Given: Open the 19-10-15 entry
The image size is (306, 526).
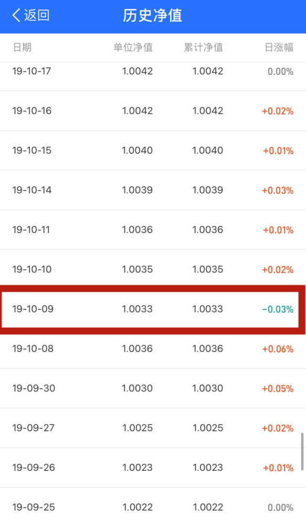Looking at the screenshot, I should pos(153,150).
